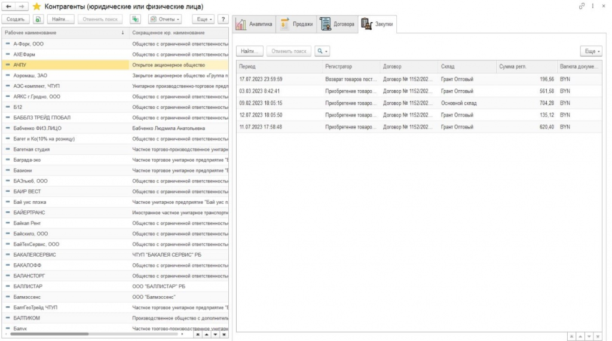Viewport: 612px width, 341px height.
Task: Open the vertical three-dot window menu
Action: click(x=592, y=6)
